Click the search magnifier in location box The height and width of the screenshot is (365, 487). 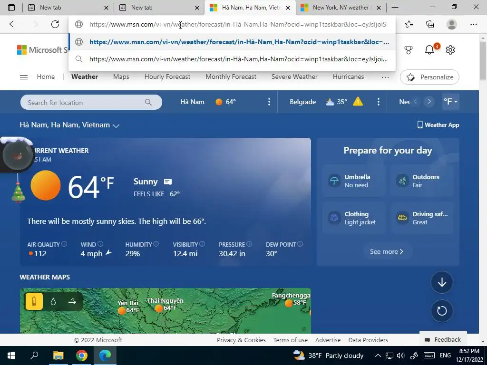click(x=148, y=102)
